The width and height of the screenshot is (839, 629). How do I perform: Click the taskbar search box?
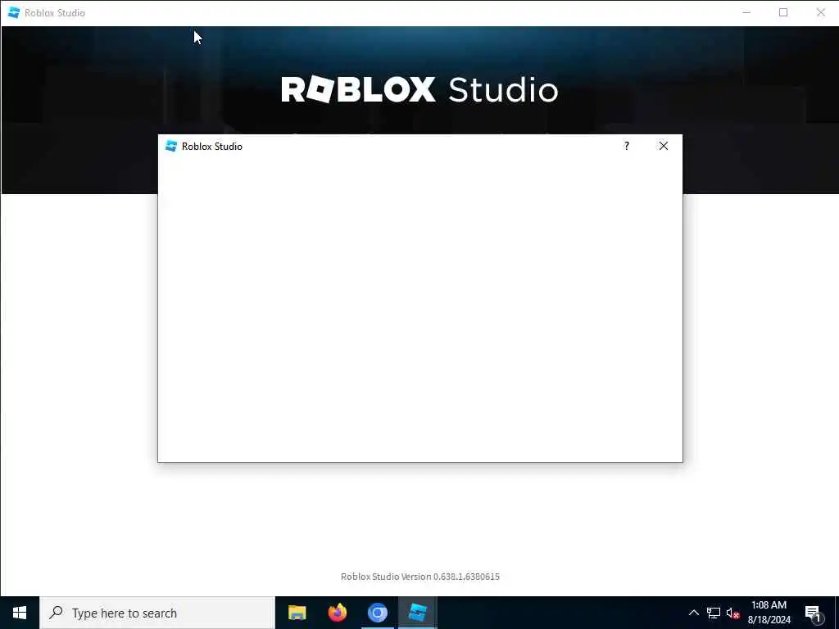[157, 613]
